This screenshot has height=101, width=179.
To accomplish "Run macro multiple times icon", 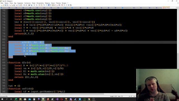I will point(69,5).
